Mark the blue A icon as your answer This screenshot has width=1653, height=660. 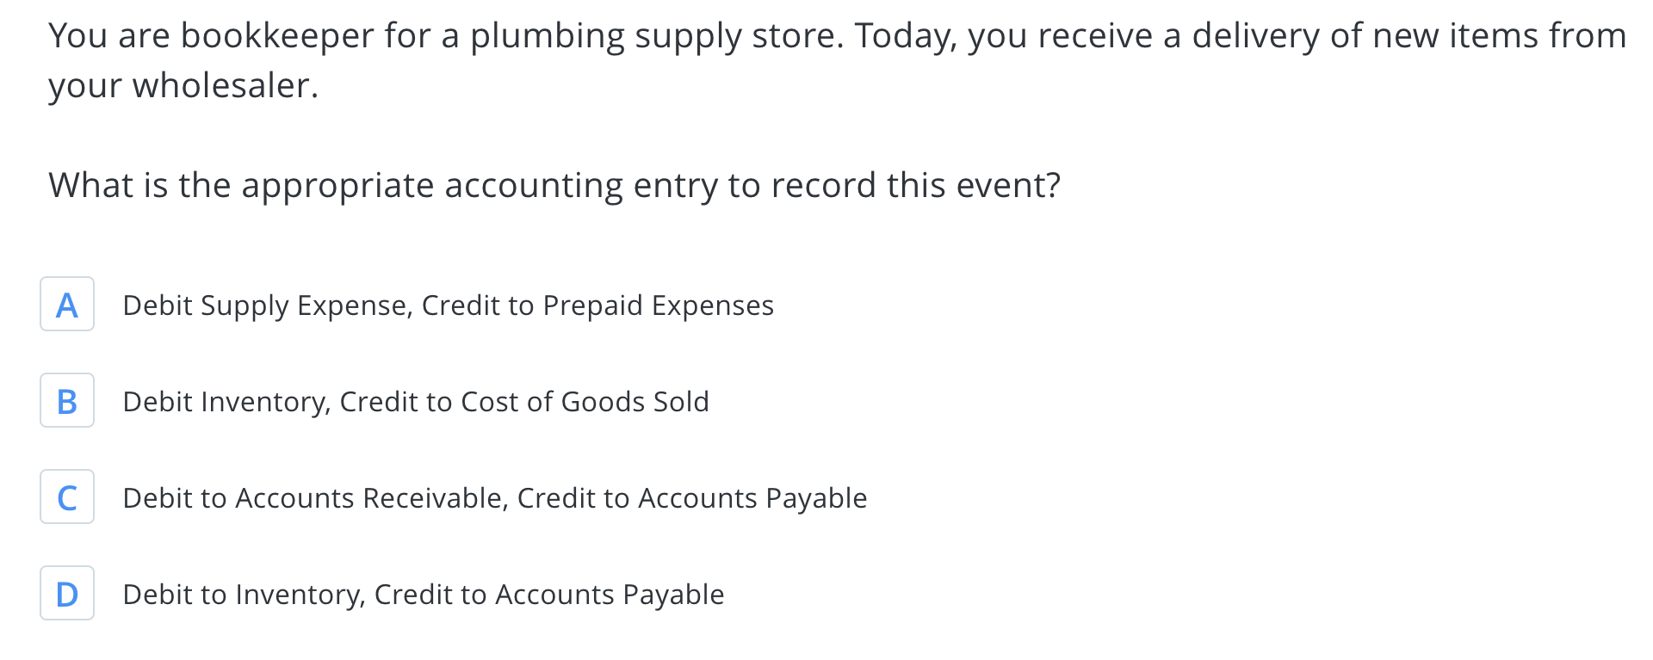pos(67,304)
